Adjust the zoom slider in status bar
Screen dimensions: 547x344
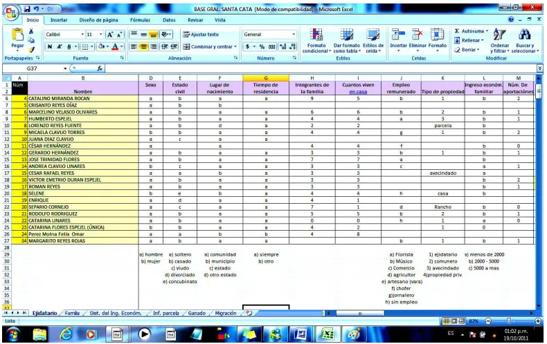[509, 321]
